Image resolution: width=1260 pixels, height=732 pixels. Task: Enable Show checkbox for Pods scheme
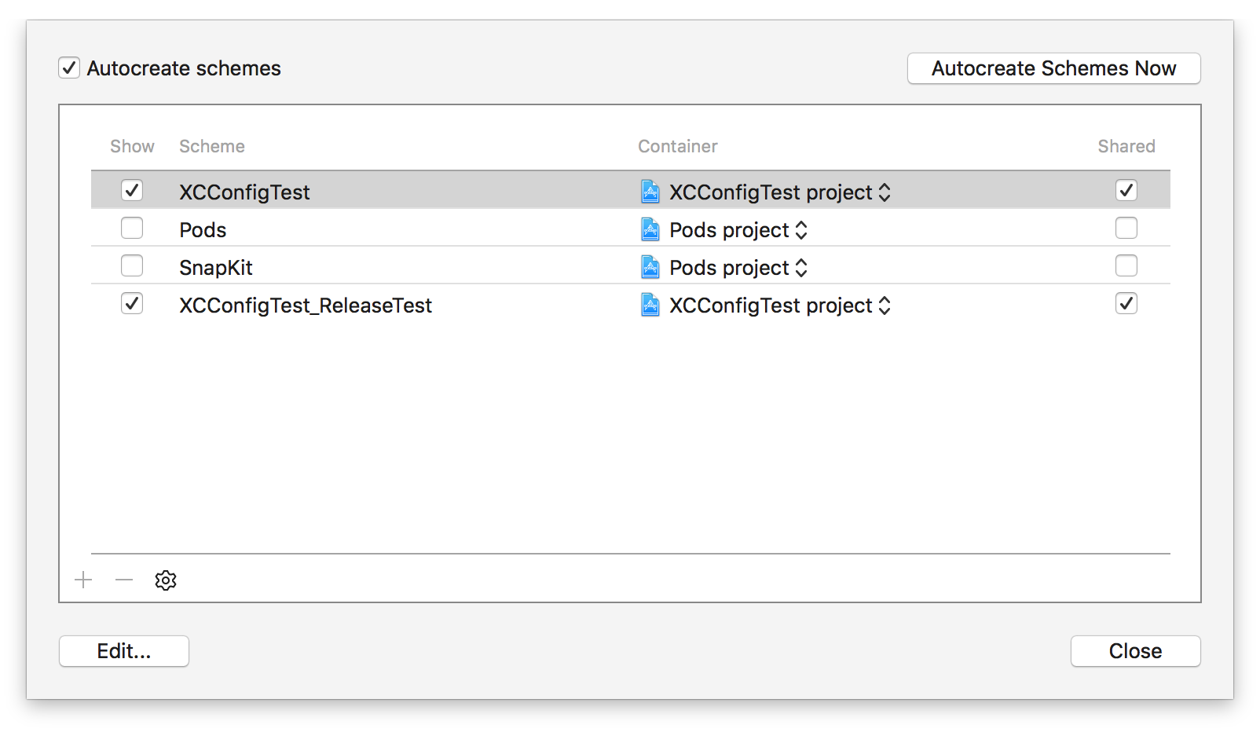pyautogui.click(x=132, y=228)
